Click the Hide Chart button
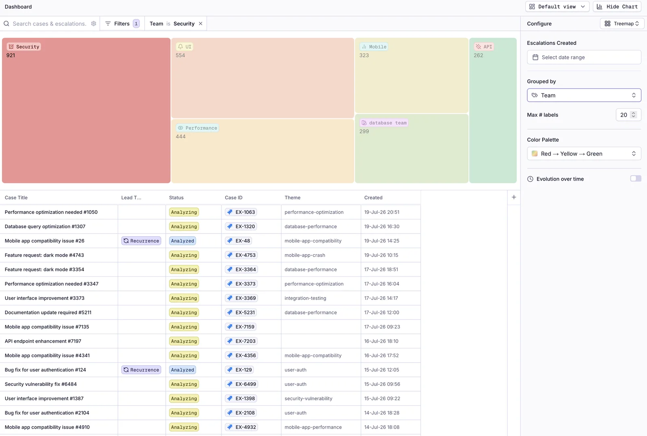 point(618,6)
